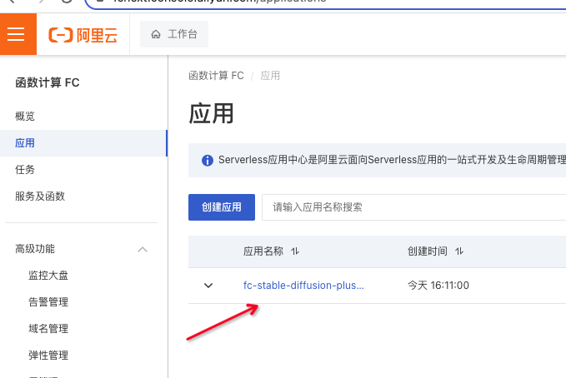Select 概览 in the sidebar
The height and width of the screenshot is (378, 566).
pos(24,117)
